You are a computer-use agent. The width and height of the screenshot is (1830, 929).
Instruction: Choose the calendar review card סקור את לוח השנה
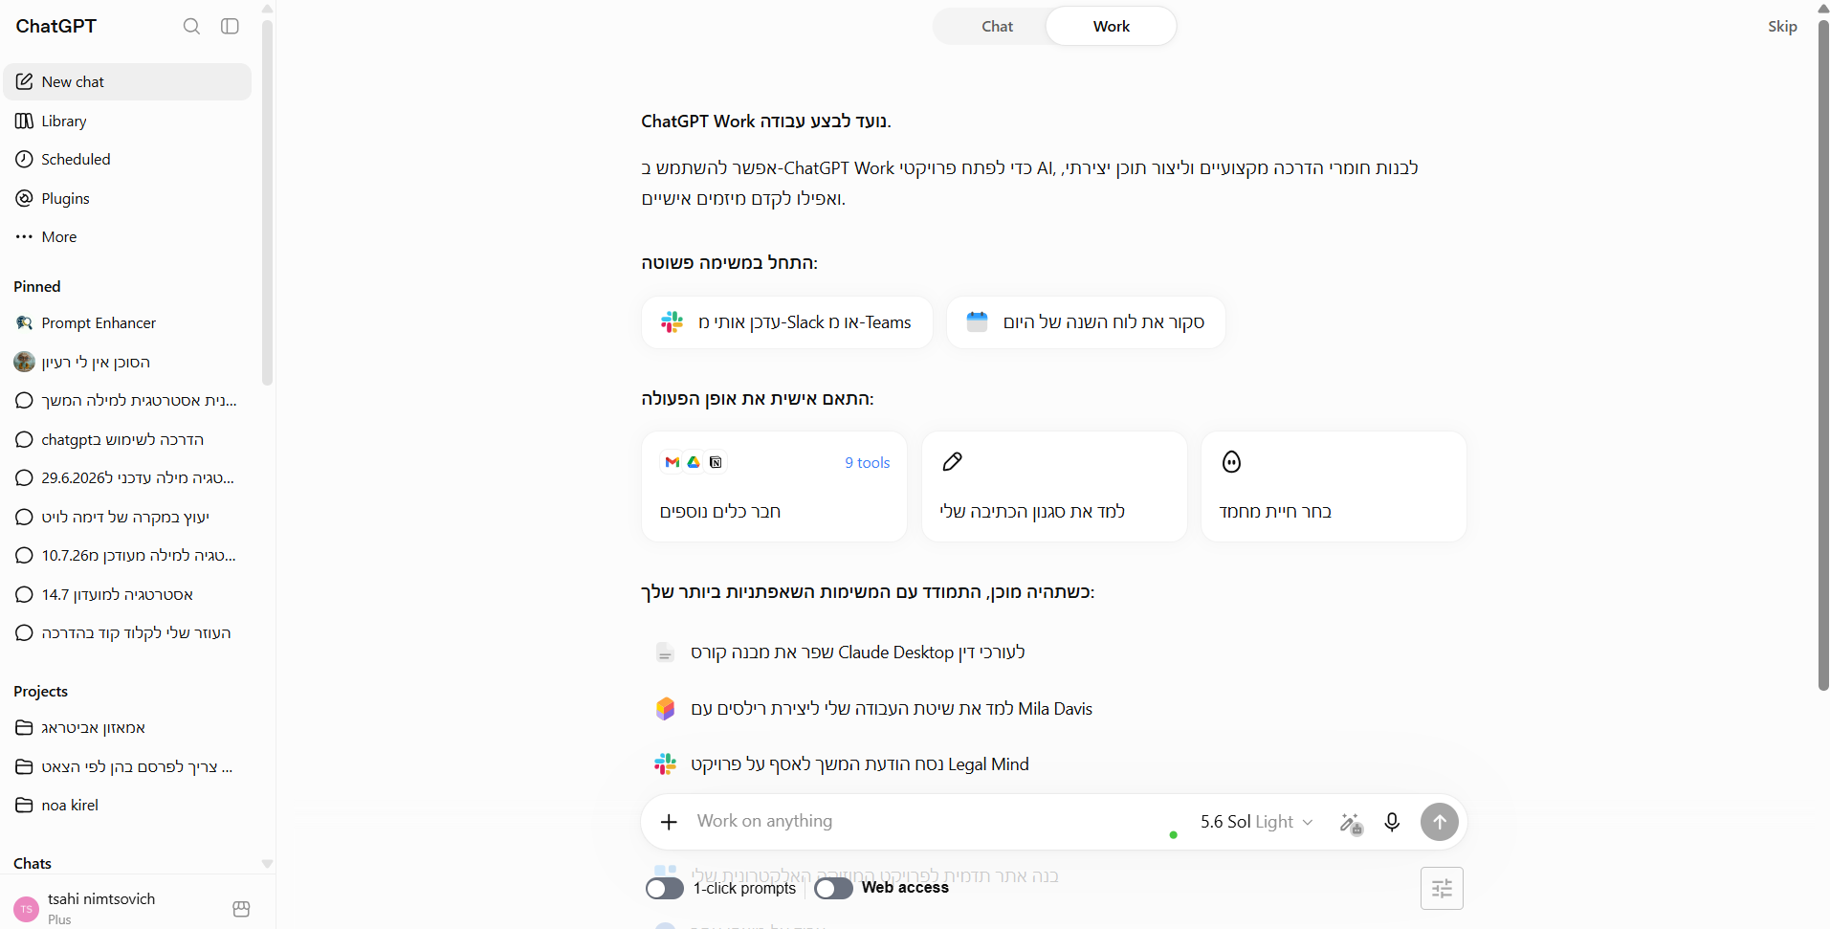tap(1086, 322)
